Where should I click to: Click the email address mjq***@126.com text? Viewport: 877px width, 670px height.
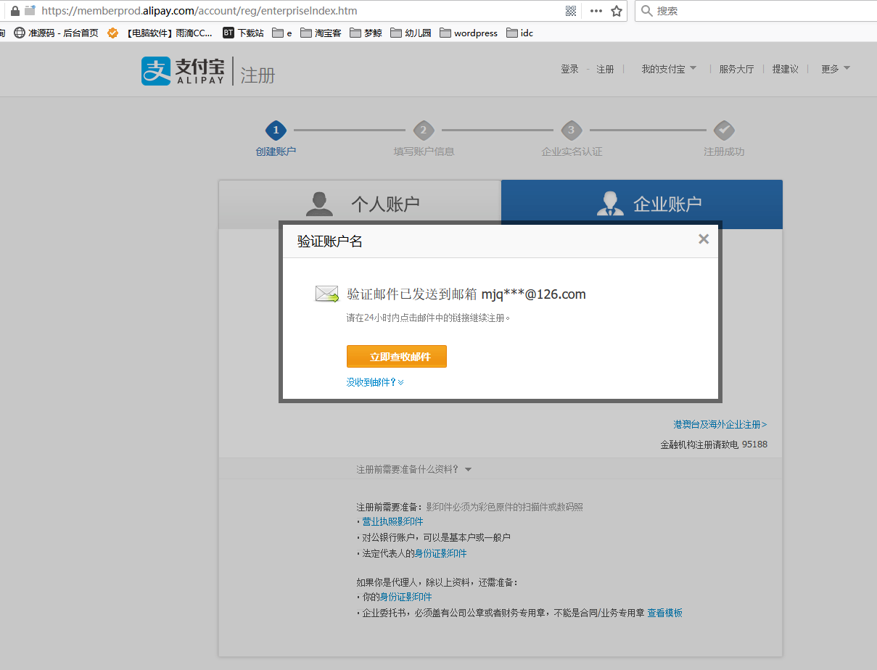[x=533, y=294]
